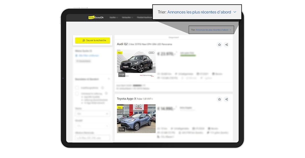Open the Verkaufen menu in top navigation

127,17
